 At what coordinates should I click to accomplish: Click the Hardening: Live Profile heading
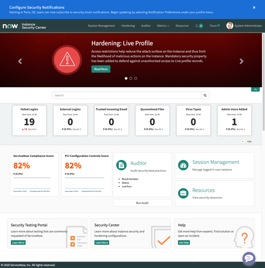pos(122,43)
